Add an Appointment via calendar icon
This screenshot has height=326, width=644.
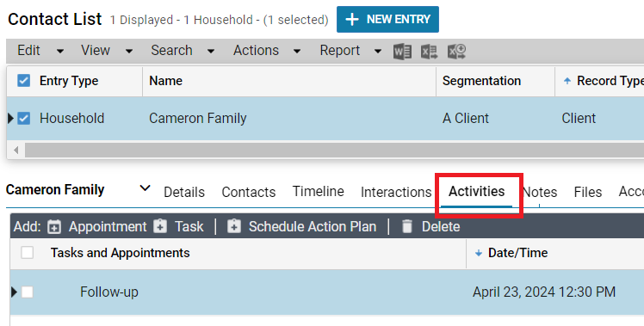pyautogui.click(x=53, y=226)
